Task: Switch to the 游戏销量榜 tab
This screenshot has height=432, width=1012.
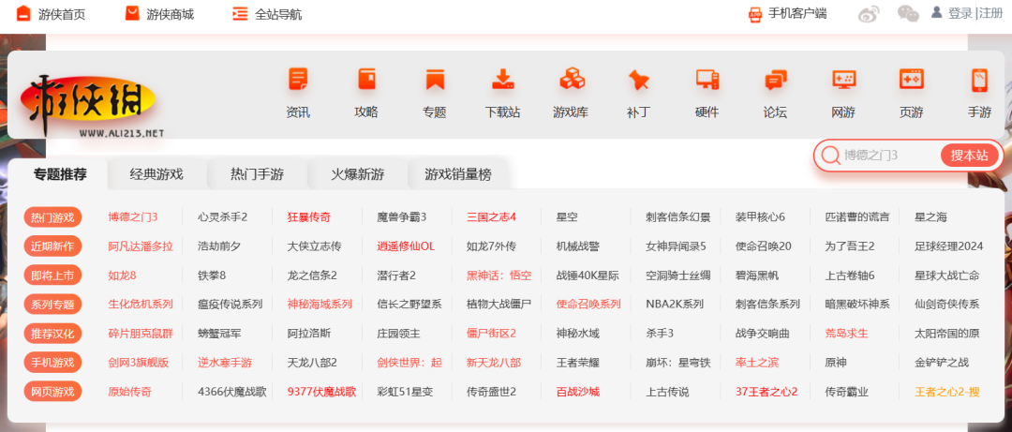Action: click(x=458, y=173)
